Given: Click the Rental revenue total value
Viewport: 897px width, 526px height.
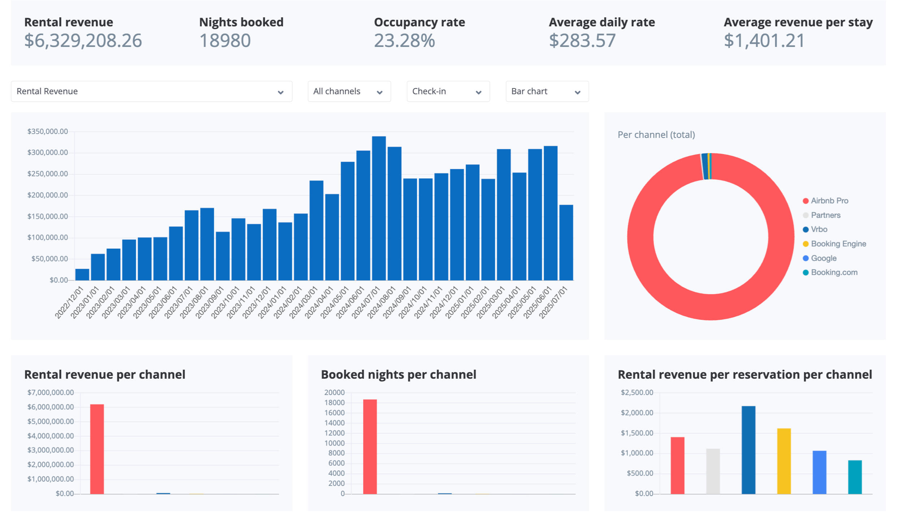Looking at the screenshot, I should tap(83, 40).
